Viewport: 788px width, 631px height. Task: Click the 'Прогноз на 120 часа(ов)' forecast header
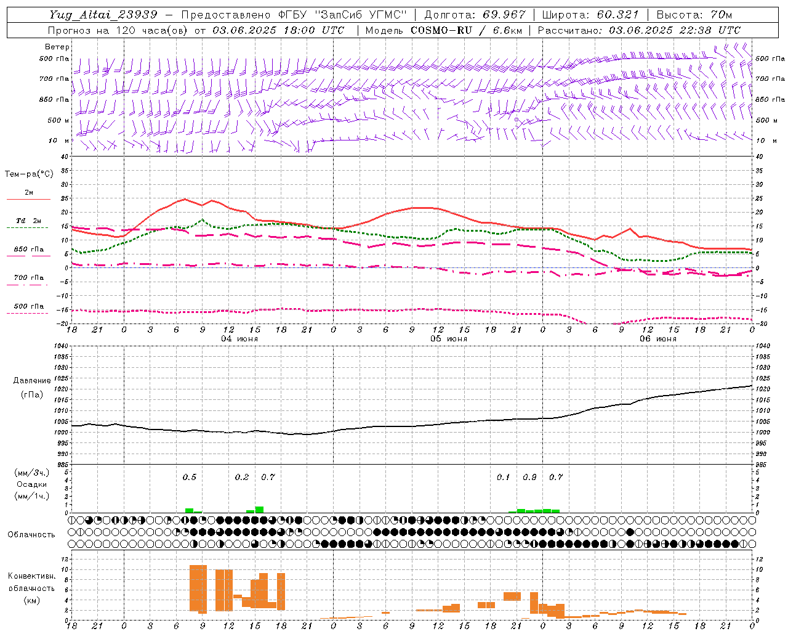(x=118, y=30)
